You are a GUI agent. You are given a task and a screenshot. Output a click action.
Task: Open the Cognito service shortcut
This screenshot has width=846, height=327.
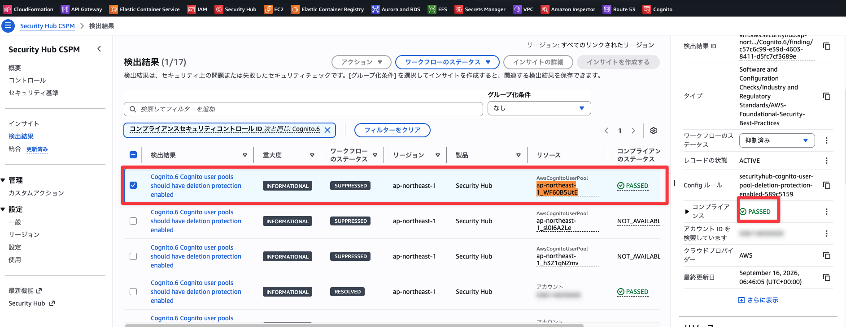(x=658, y=9)
